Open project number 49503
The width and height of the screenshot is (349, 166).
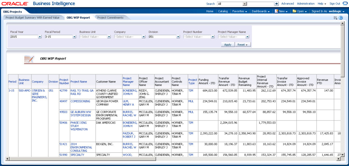(63, 112)
